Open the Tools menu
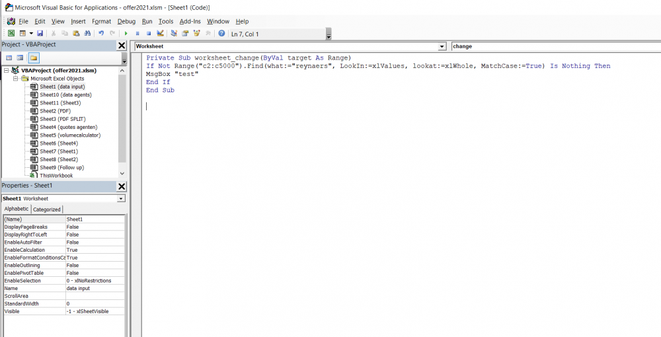661x337 pixels. pos(166,22)
